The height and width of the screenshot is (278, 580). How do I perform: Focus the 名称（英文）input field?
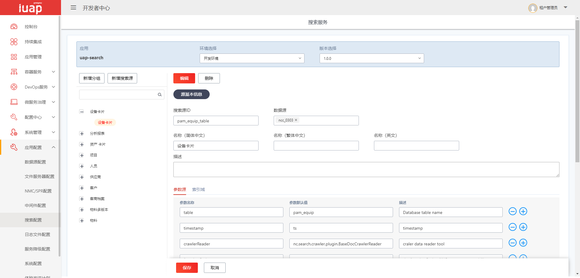(417, 146)
